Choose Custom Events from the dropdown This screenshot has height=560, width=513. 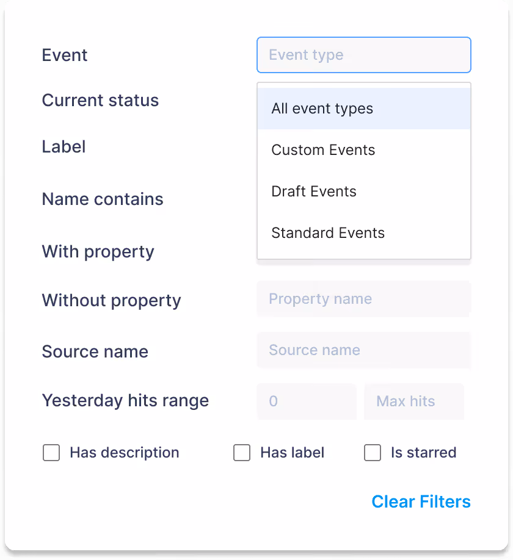point(322,149)
